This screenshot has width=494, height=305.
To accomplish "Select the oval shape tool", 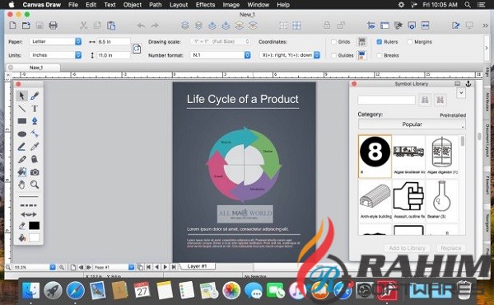I will point(21,134).
